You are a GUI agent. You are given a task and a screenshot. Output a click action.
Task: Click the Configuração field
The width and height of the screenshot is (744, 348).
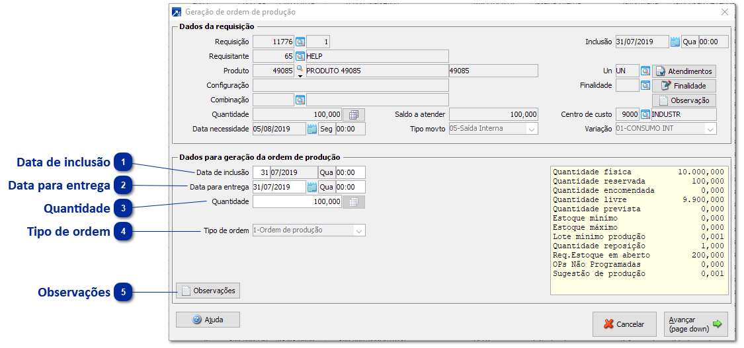(351, 86)
